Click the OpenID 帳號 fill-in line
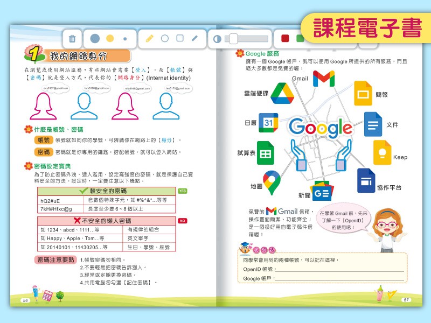The width and height of the screenshot is (431, 323). pos(339,269)
